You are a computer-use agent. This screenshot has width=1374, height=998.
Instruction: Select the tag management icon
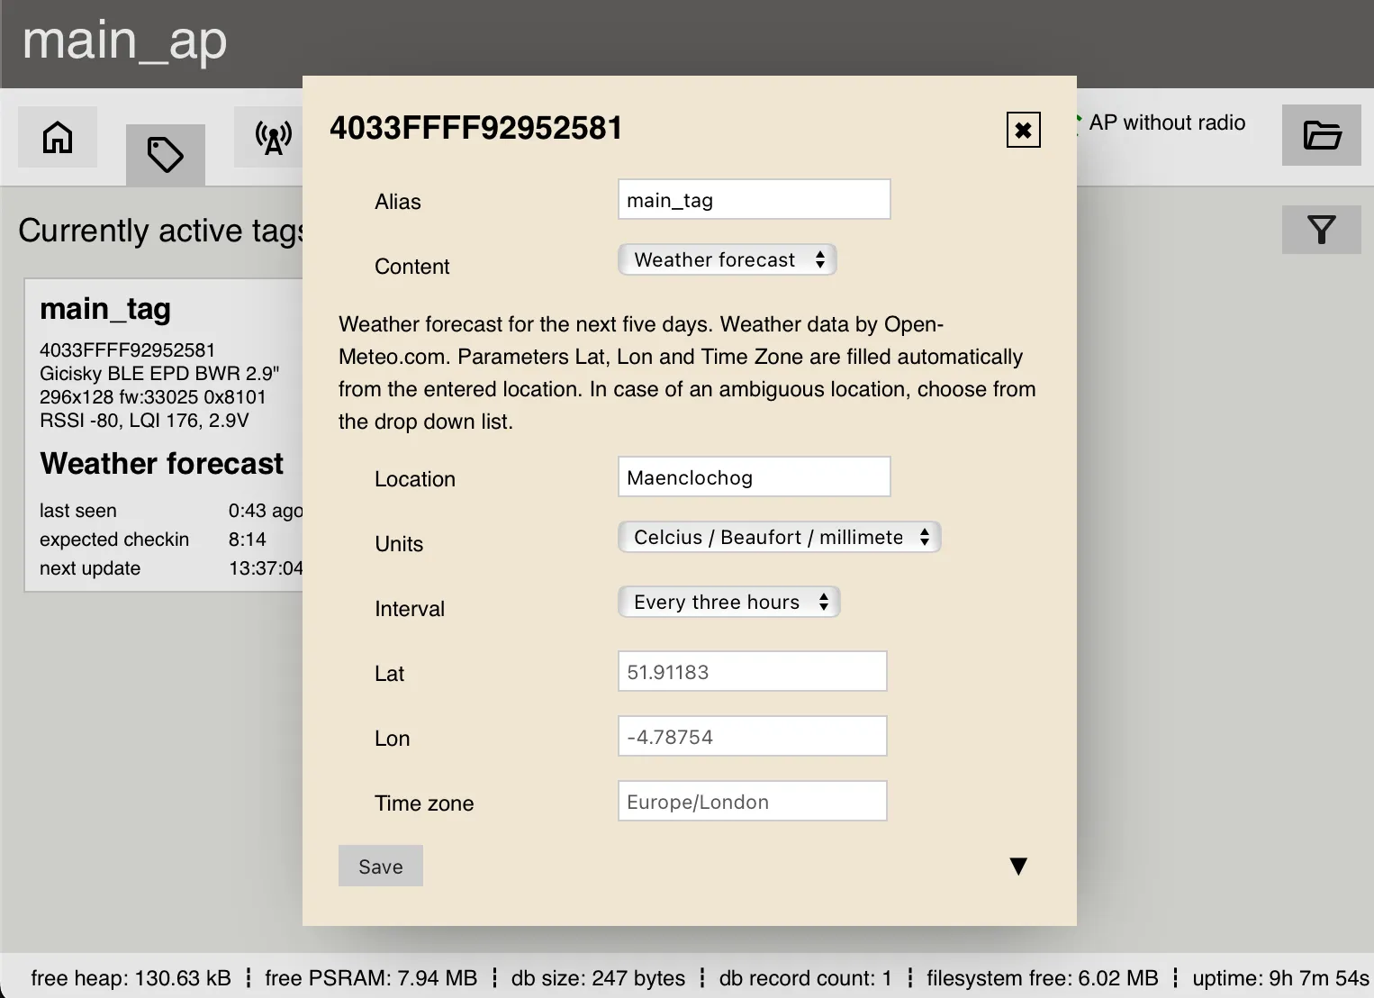pyautogui.click(x=165, y=155)
